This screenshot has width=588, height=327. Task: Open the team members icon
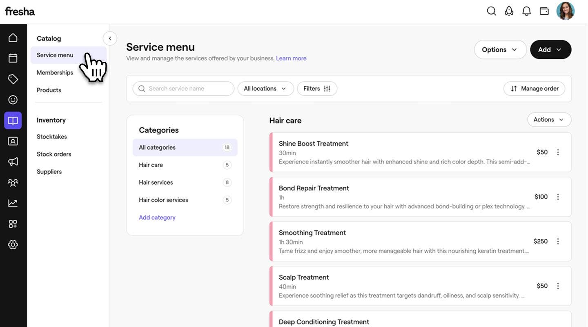tap(13, 183)
